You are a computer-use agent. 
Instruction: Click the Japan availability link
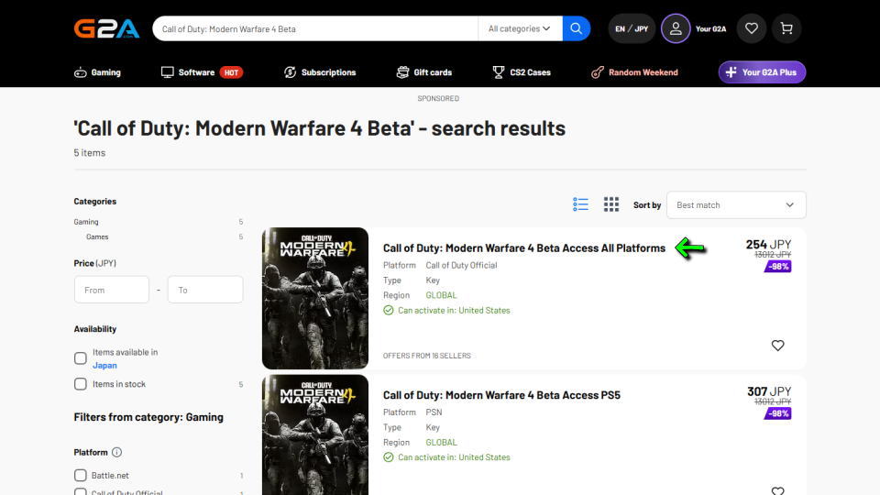click(x=104, y=366)
